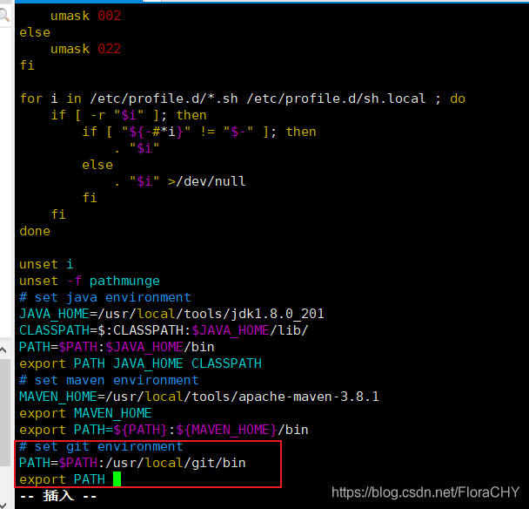Image resolution: width=529 pixels, height=509 pixels.
Task: Click the line containing '"${-#*i}" != "$-"'
Action: [199, 132]
